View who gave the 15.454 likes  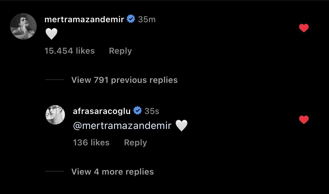69,51
